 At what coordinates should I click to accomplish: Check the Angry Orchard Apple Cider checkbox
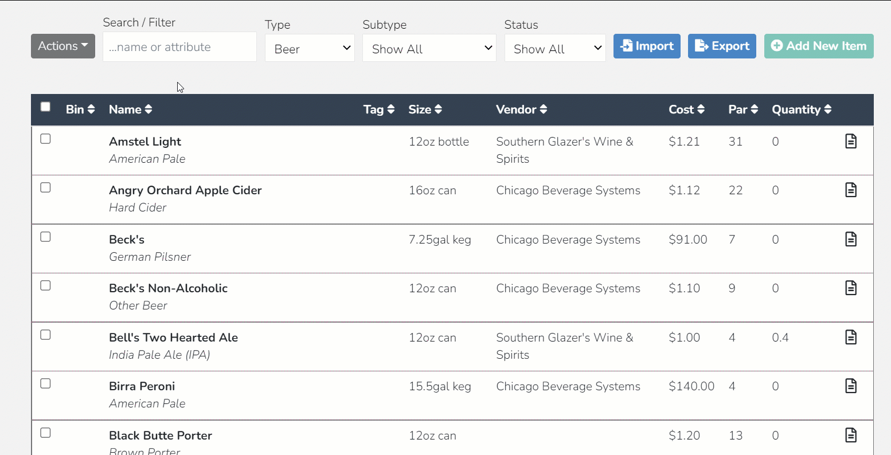point(45,187)
